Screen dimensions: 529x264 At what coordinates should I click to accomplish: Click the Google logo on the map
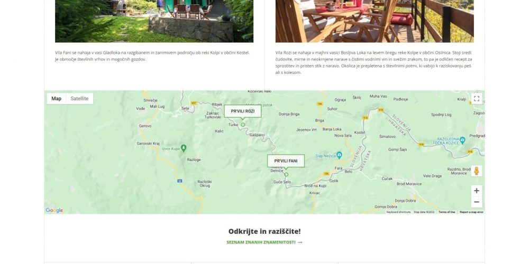click(x=54, y=211)
